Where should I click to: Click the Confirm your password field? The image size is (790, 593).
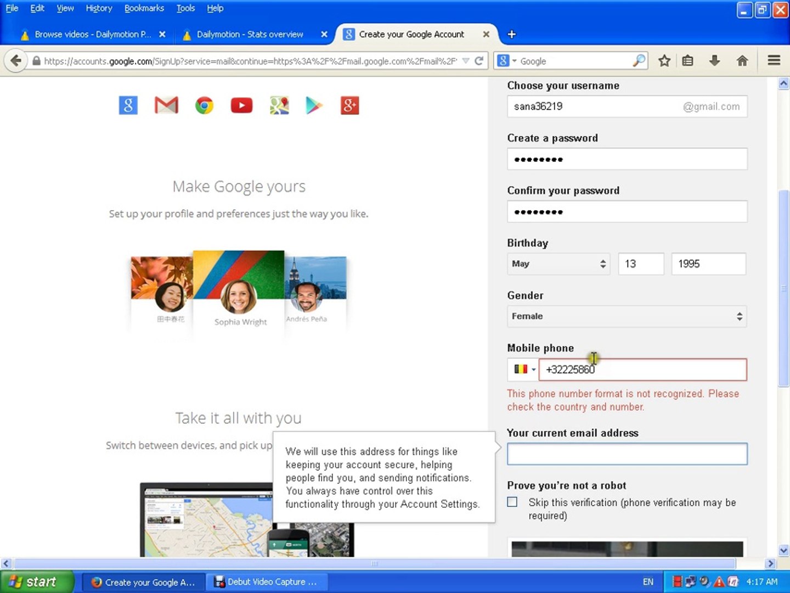point(627,211)
